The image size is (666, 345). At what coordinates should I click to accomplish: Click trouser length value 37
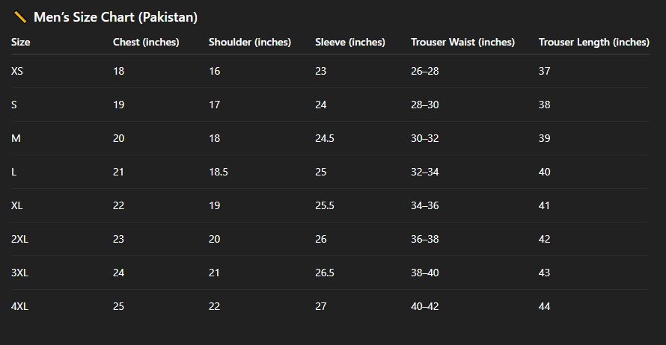[x=544, y=71]
